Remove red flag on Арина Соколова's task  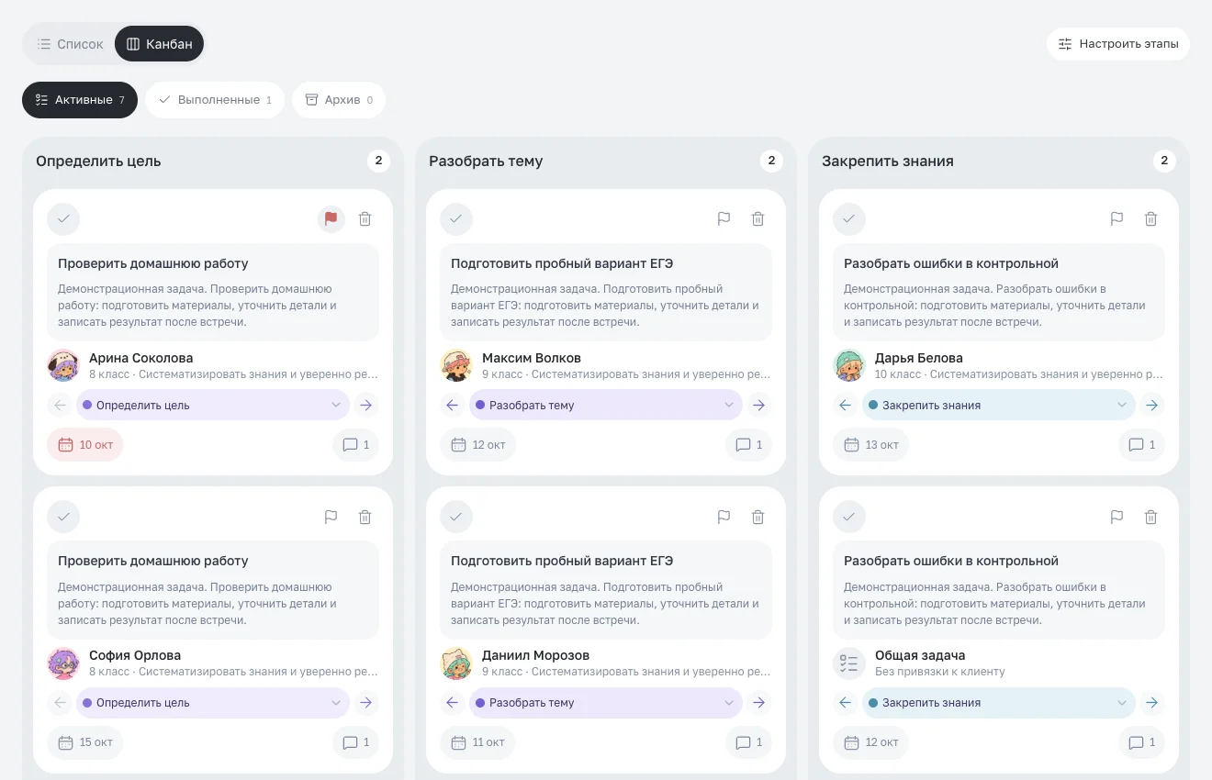coord(331,219)
